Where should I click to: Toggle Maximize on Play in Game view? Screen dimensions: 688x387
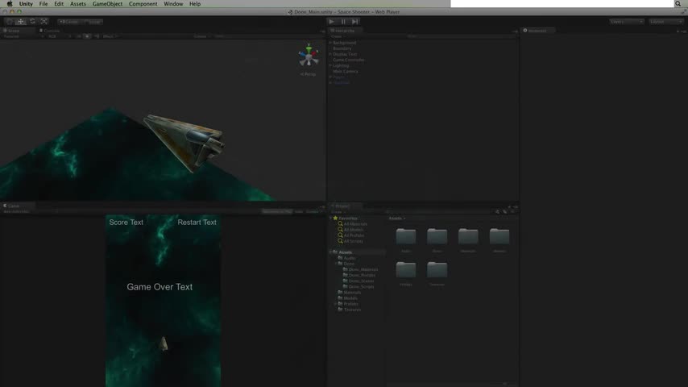point(277,212)
